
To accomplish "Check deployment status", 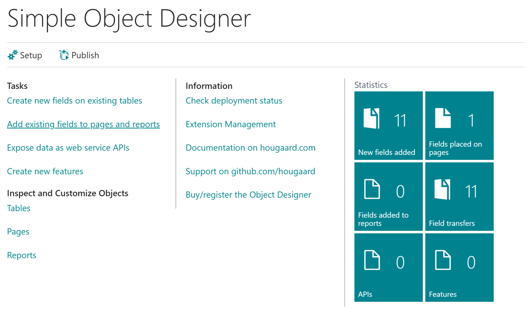I will pos(234,101).
